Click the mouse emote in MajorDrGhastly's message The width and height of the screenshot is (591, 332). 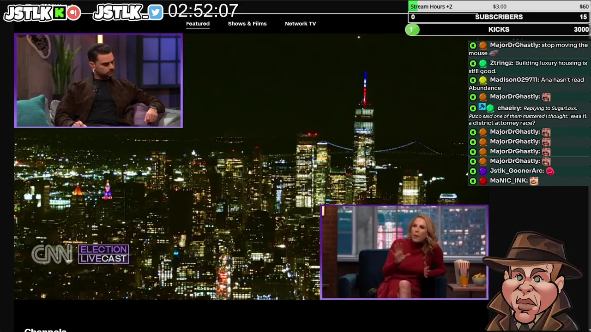coord(493,53)
